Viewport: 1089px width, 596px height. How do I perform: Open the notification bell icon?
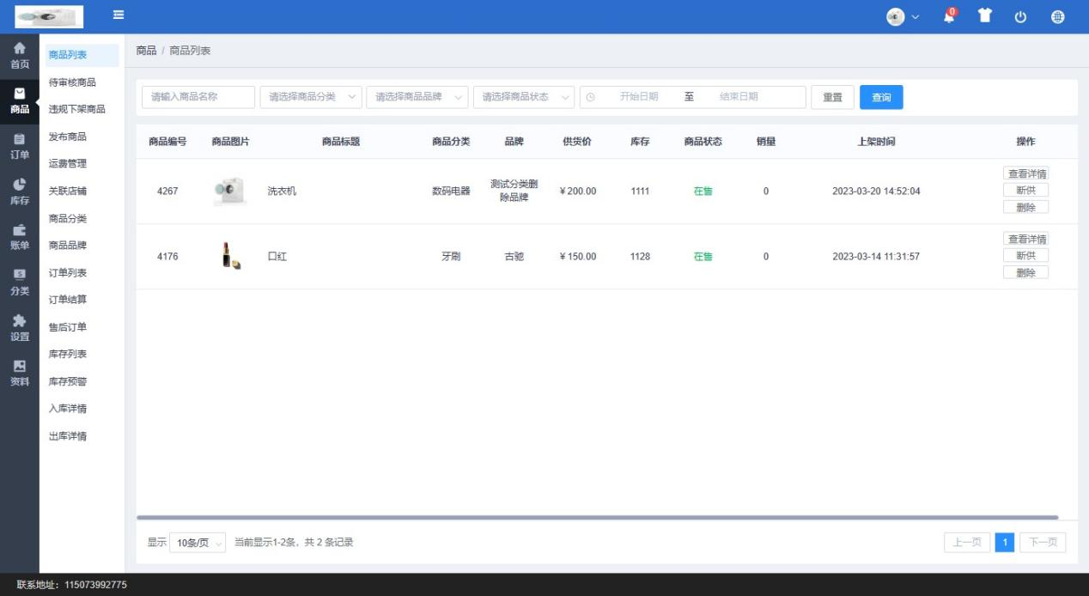950,15
